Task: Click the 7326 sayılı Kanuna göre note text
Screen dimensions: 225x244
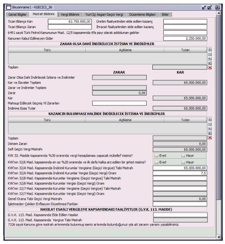Action: 94,225
